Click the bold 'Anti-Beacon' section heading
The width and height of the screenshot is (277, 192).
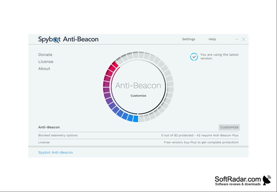[49, 127]
